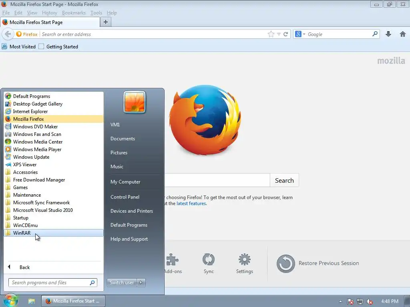
Task: Click the Search button on start page
Action: [x=285, y=180]
